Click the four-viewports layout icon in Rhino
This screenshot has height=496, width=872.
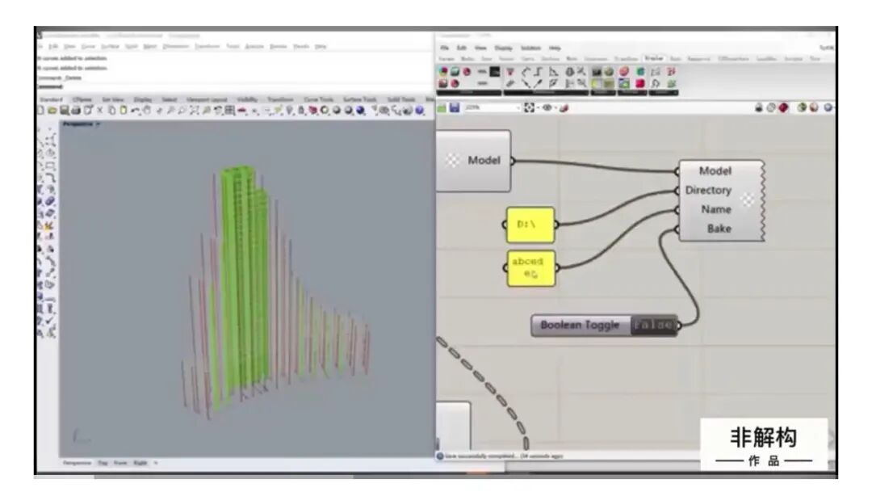pyautogui.click(x=229, y=110)
